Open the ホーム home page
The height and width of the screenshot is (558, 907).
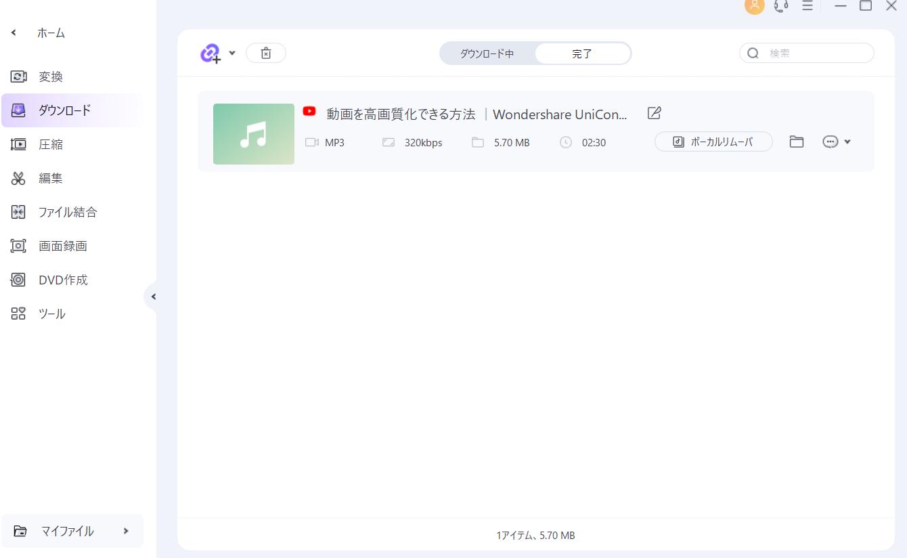coord(51,33)
